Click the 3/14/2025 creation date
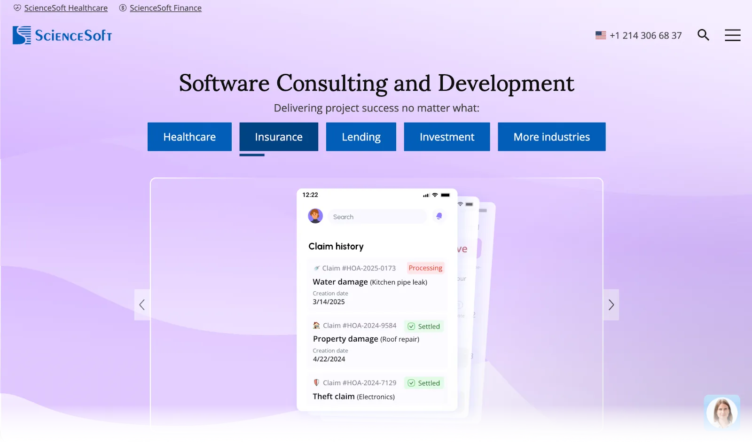 click(329, 302)
